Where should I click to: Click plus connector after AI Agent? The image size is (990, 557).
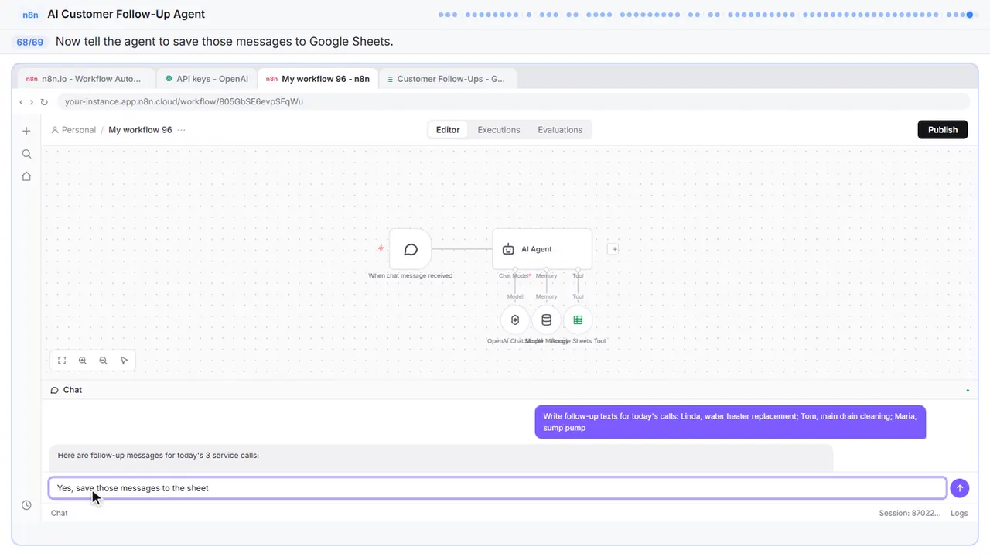(x=613, y=249)
